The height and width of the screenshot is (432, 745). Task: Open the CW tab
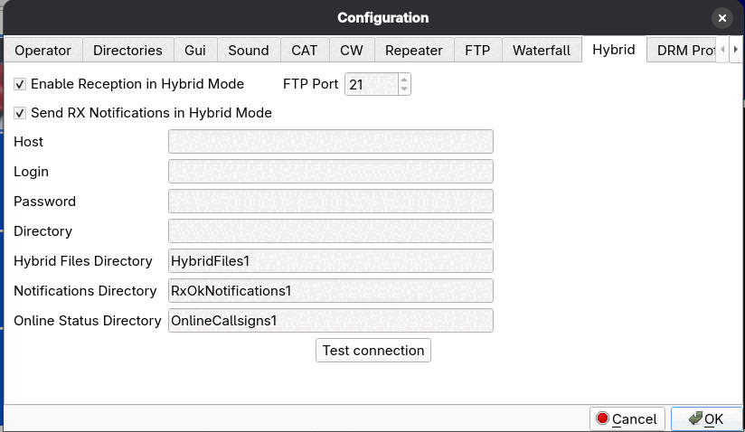click(352, 51)
